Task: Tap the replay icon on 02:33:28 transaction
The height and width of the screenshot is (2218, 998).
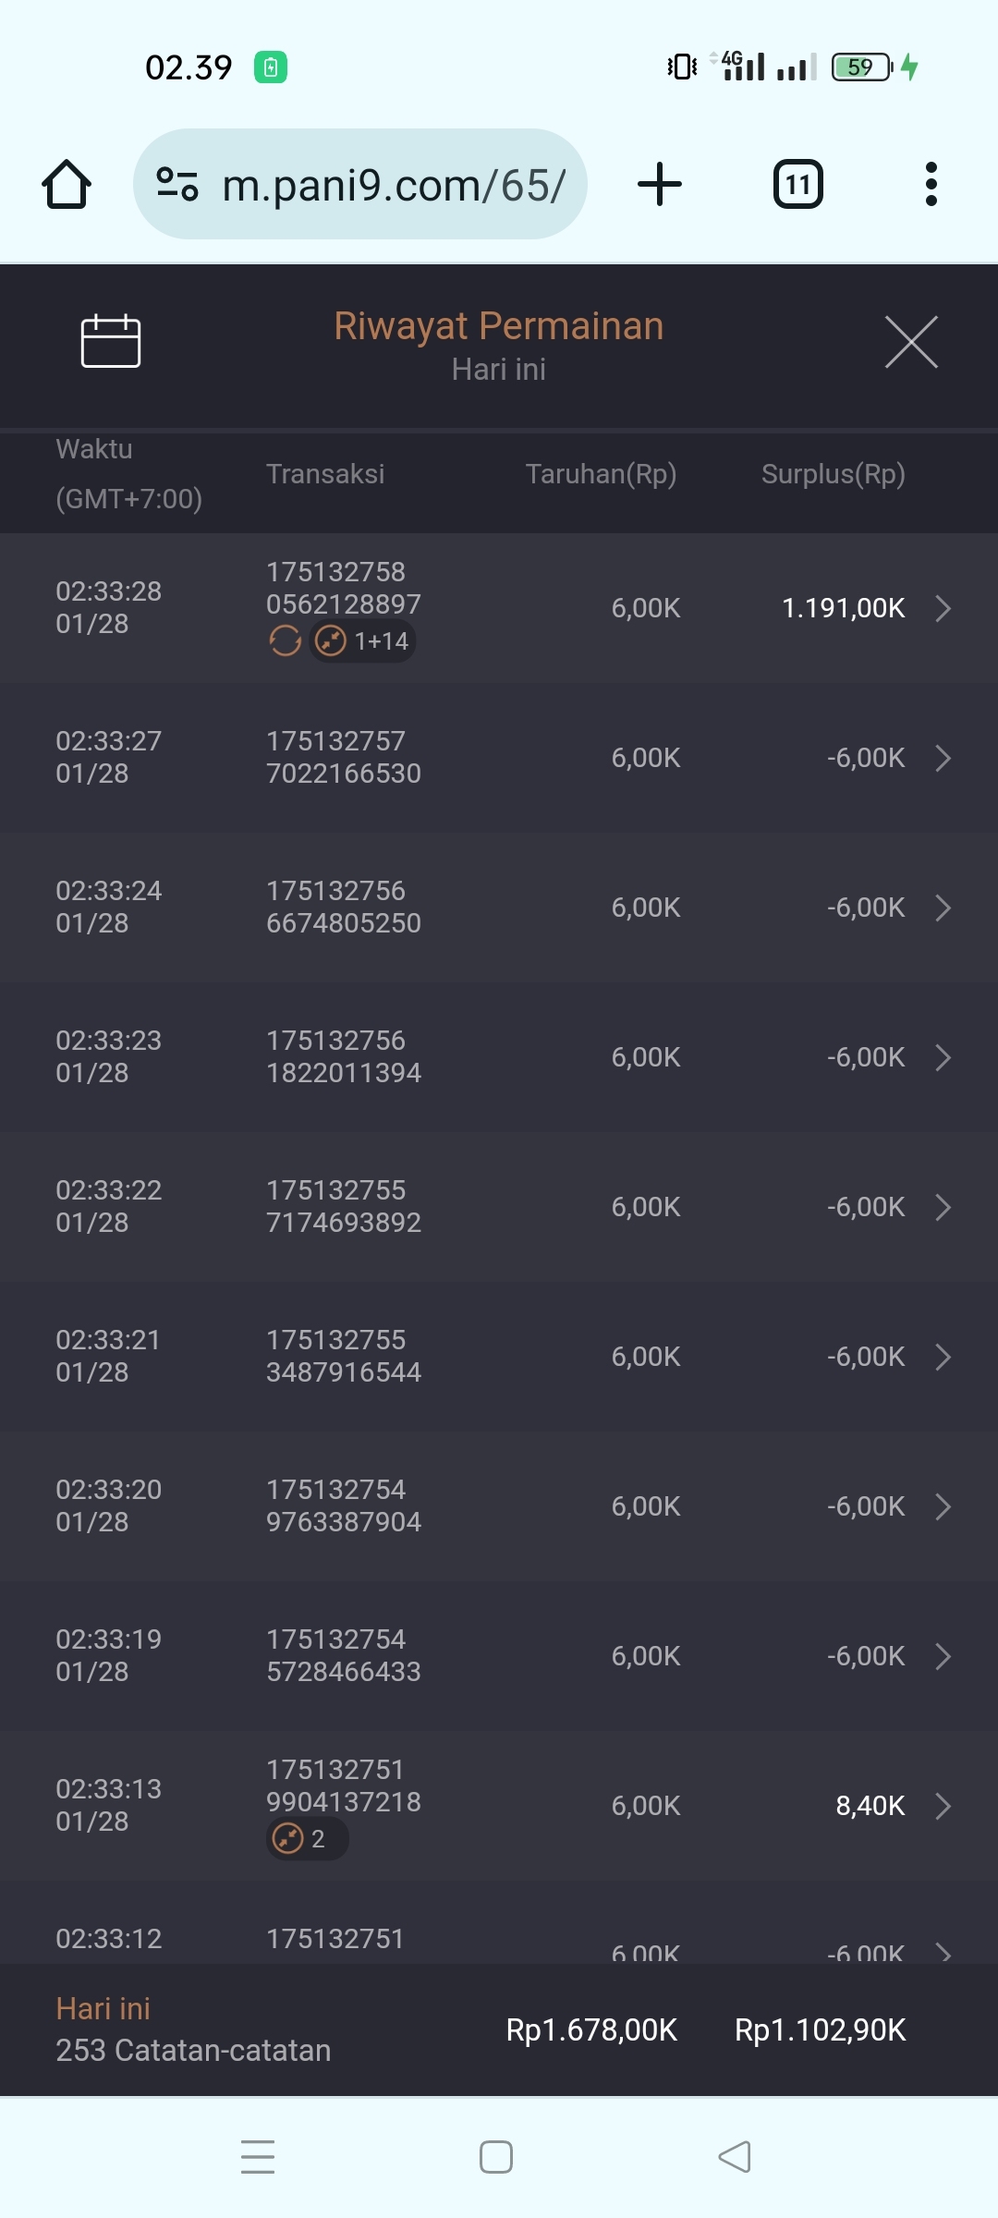Action: pyautogui.click(x=285, y=640)
